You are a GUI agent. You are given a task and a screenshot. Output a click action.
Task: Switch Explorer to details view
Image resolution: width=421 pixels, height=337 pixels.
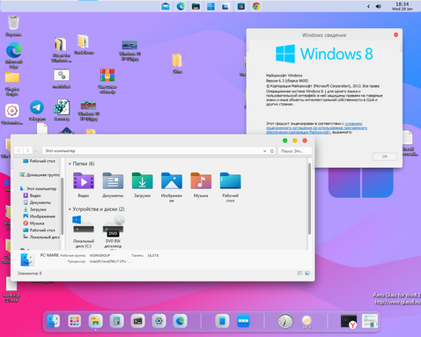[299, 273]
